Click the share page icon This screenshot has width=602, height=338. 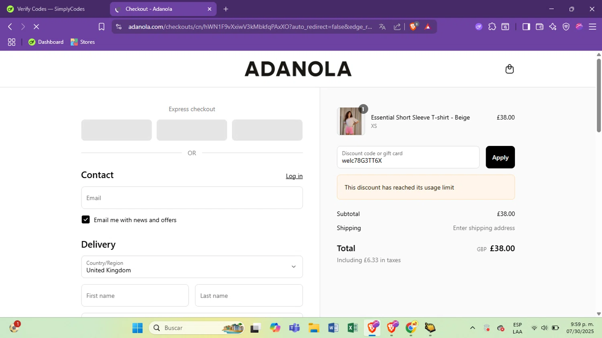tap(397, 27)
